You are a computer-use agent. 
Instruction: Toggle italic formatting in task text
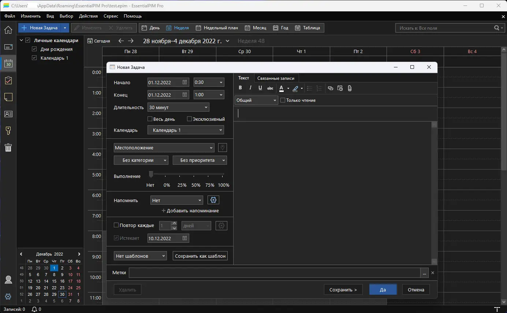[250, 88]
